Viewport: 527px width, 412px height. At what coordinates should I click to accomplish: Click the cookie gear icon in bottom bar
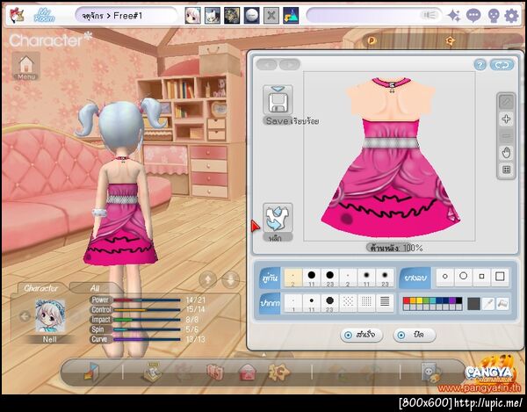click(x=278, y=372)
